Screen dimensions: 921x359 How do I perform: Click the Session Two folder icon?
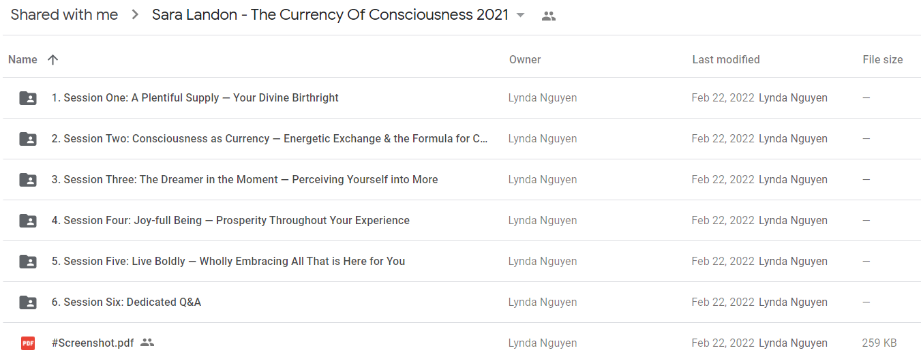pos(28,139)
